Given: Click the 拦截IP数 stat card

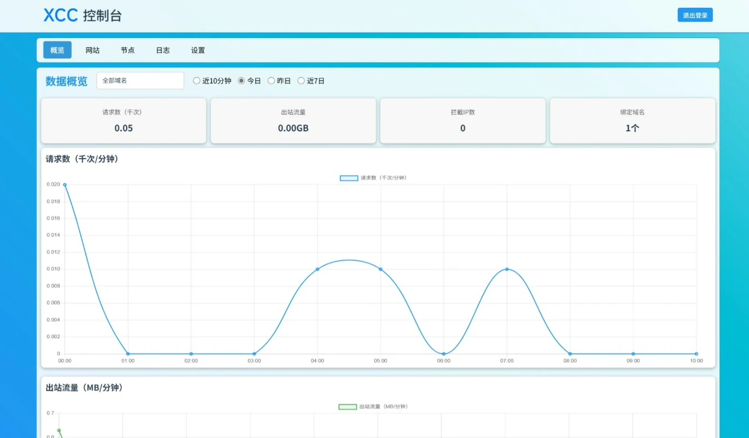Looking at the screenshot, I should 462,121.
